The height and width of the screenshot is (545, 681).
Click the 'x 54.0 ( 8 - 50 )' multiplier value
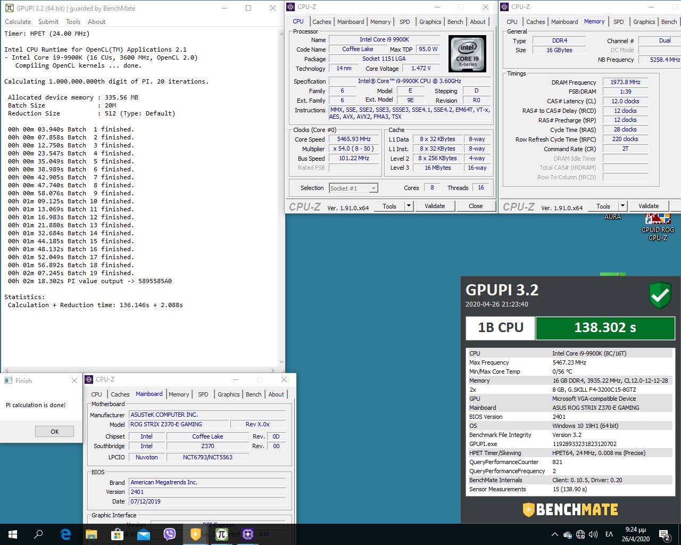[354, 148]
